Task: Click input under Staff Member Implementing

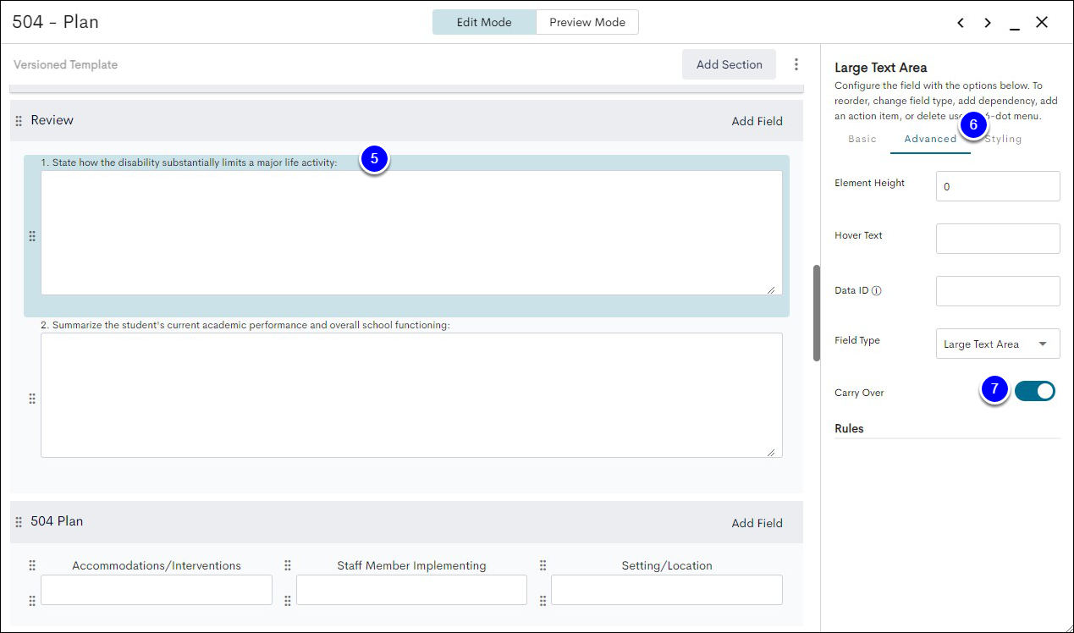Action: [411, 590]
